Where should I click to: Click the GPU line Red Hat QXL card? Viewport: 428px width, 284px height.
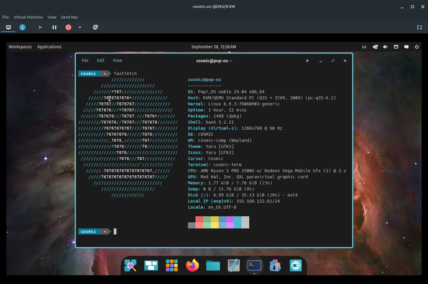(x=248, y=177)
